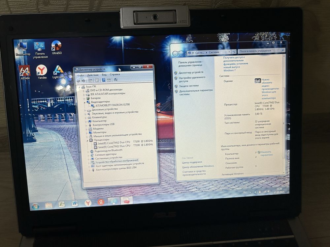Open the Компьютер desktop icon

pos(23,49)
